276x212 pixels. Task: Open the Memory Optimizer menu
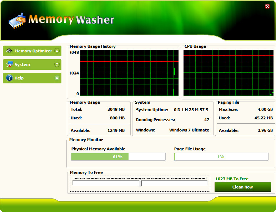coord(32,51)
